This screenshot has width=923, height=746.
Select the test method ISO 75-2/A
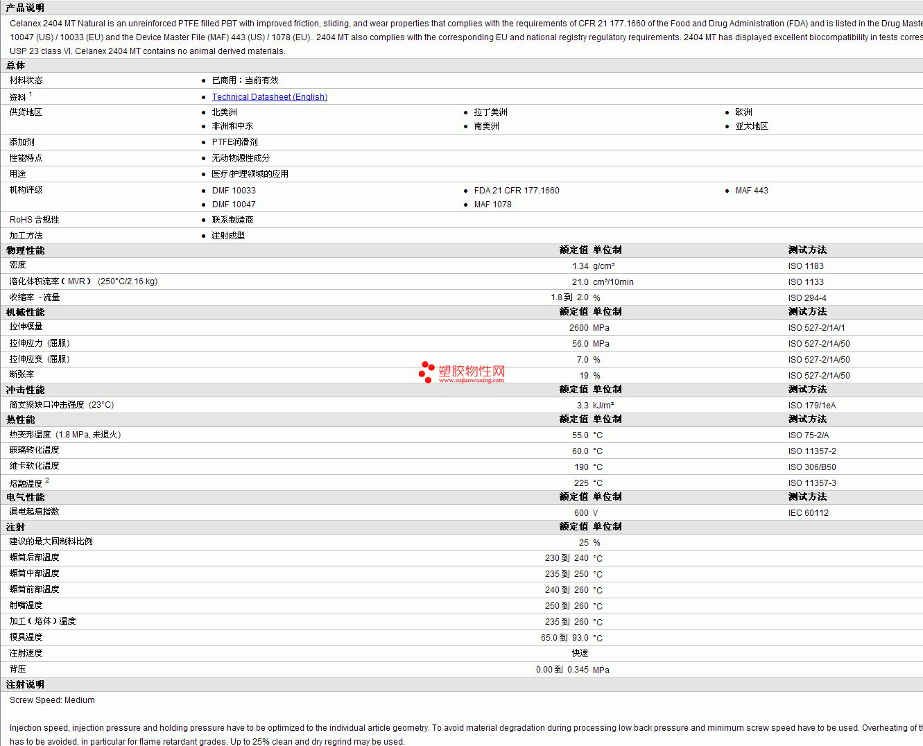tap(809, 435)
